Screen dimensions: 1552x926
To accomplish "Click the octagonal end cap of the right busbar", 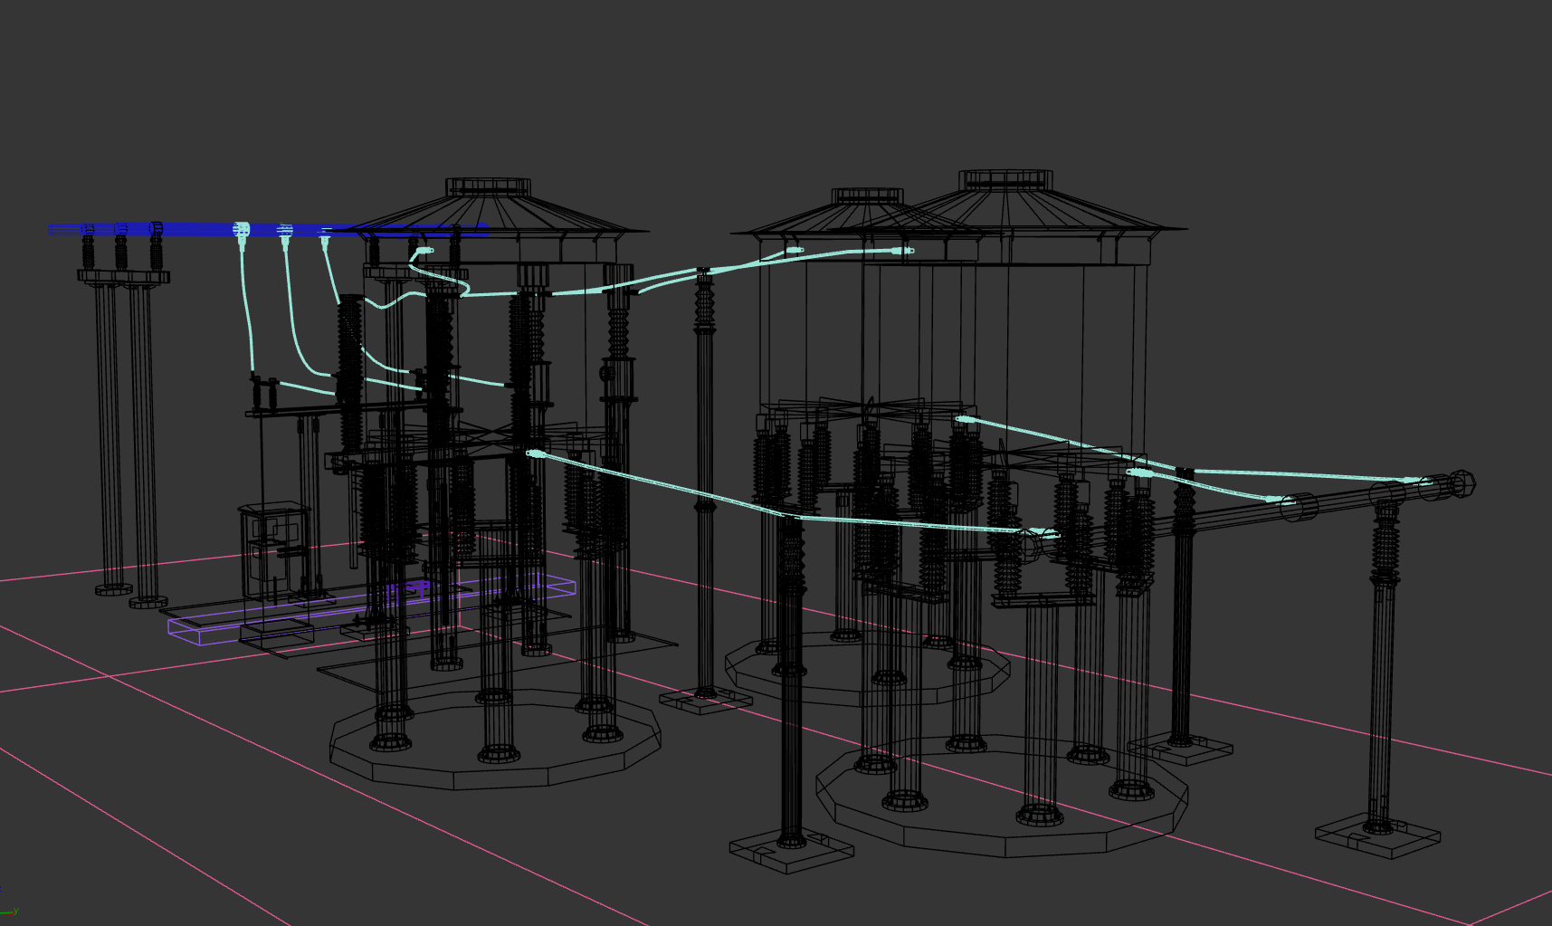I will [x=1461, y=482].
